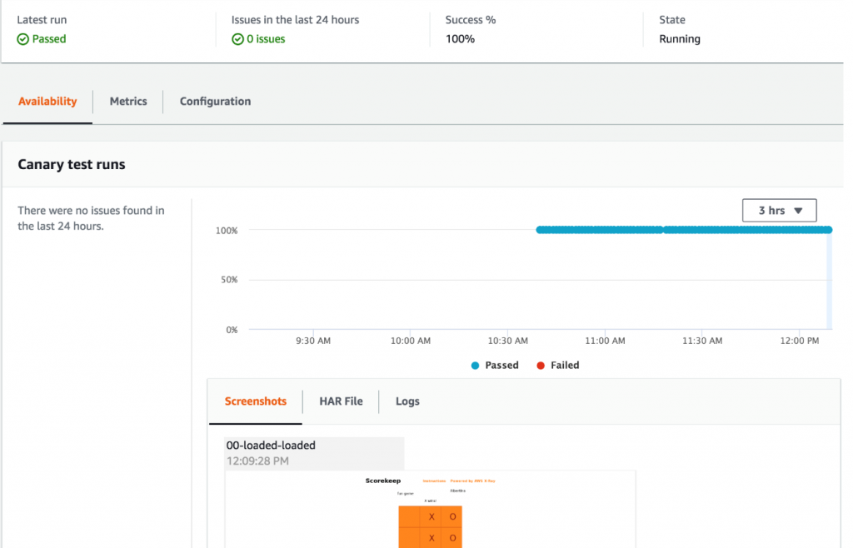Click the red Failed legend dot
853x548 pixels.
pos(540,365)
